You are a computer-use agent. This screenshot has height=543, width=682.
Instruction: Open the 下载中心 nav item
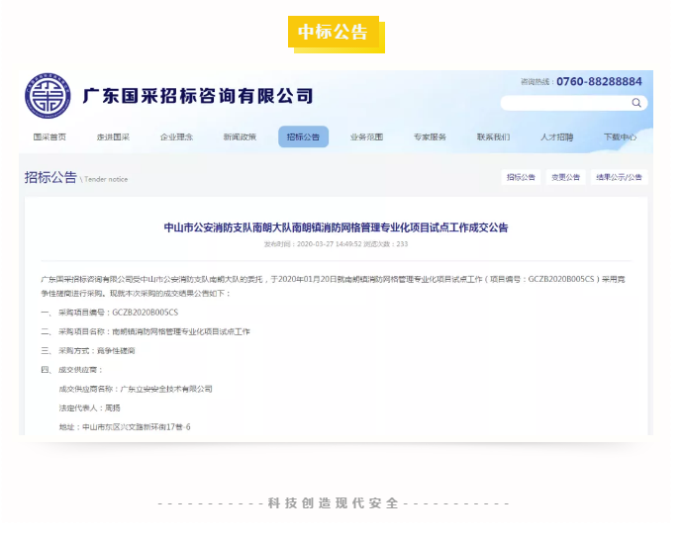point(620,137)
